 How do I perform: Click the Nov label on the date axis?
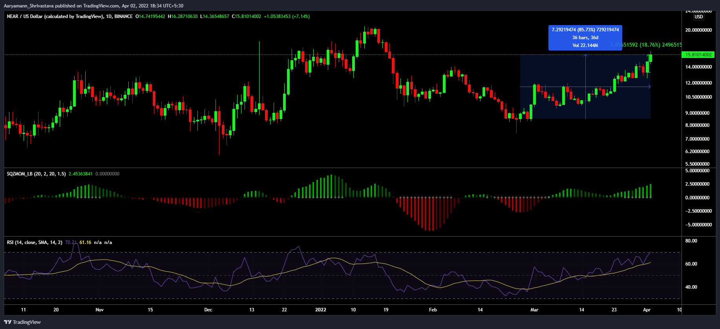pyautogui.click(x=100, y=310)
